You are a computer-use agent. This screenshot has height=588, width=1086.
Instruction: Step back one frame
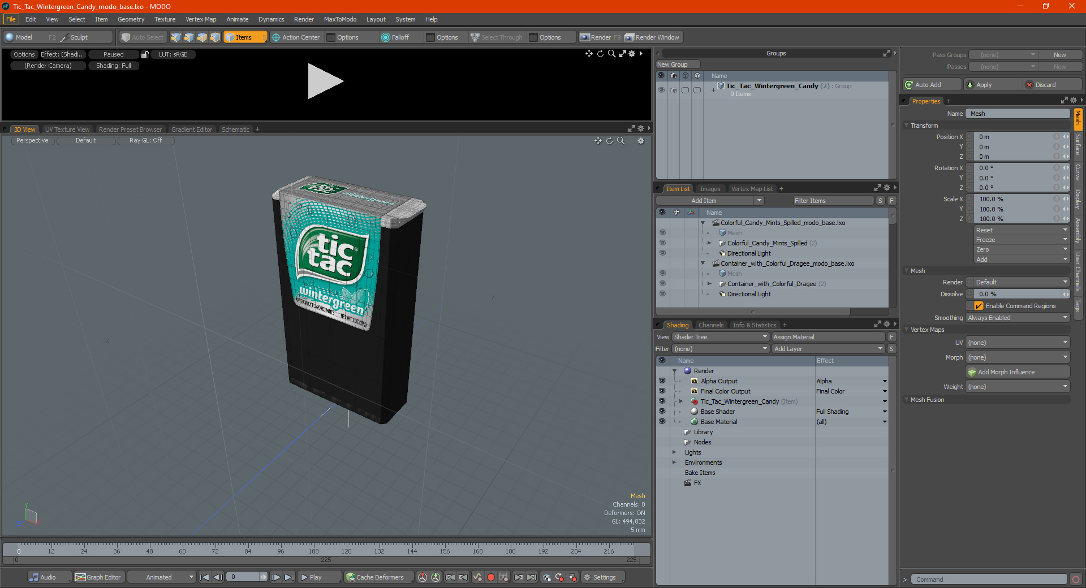[218, 577]
